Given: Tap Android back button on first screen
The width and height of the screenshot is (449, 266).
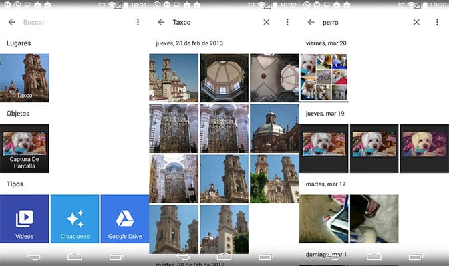Looking at the screenshot, I should [33, 257].
